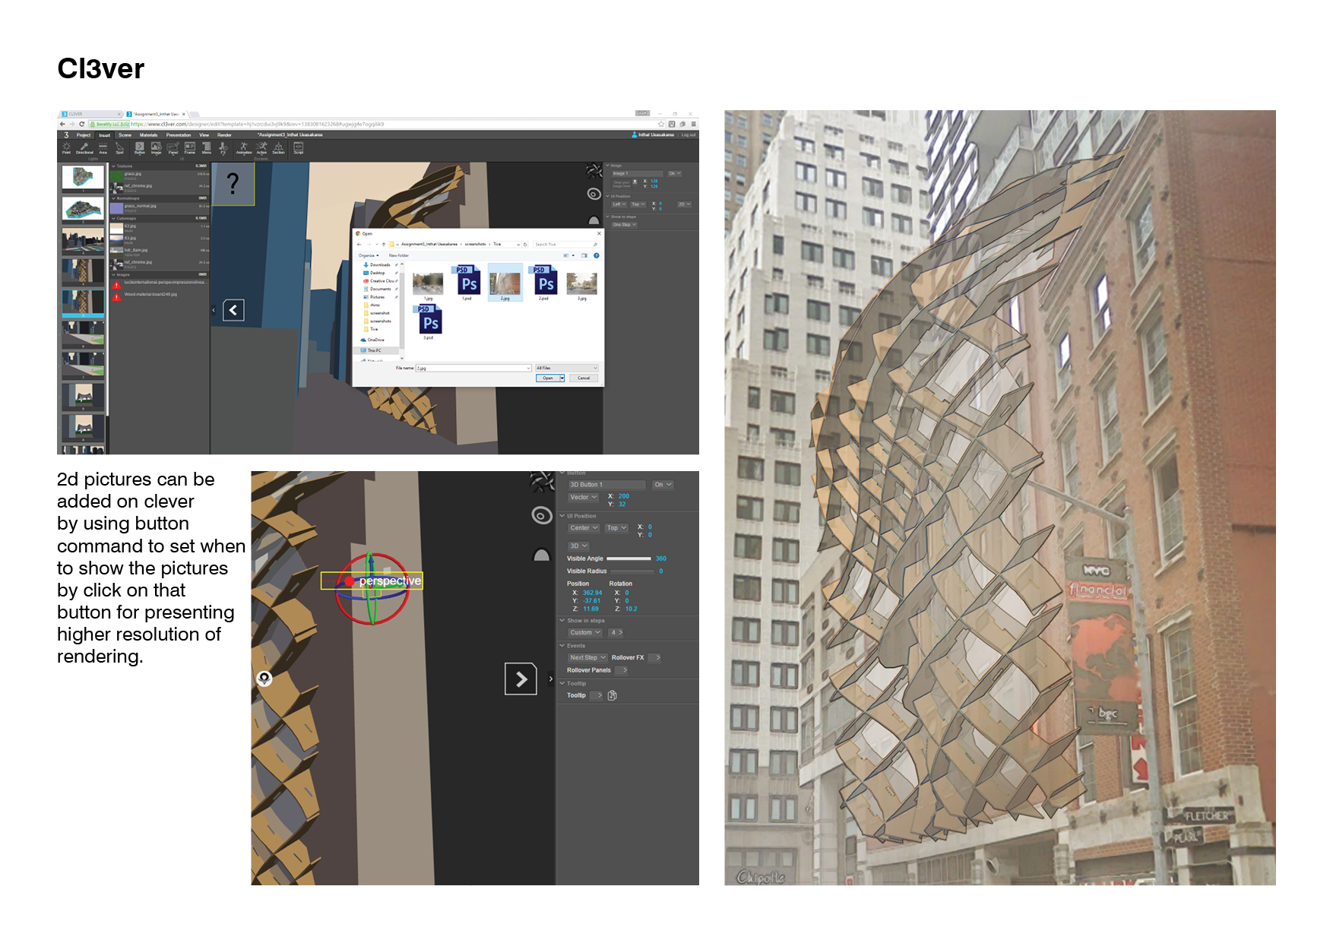This screenshot has height=943, width=1333.
Task: Click Open in the file dialog
Action: click(549, 378)
